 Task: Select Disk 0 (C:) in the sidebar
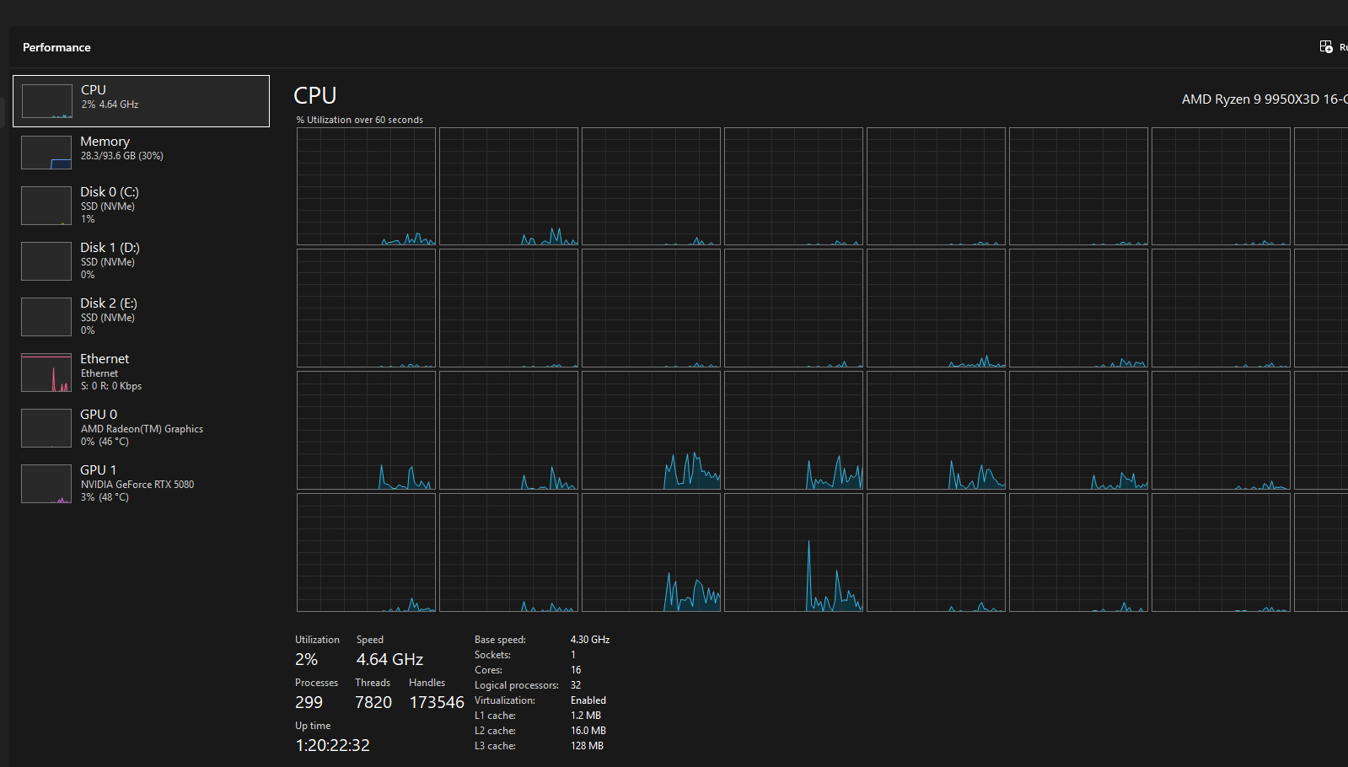click(141, 206)
